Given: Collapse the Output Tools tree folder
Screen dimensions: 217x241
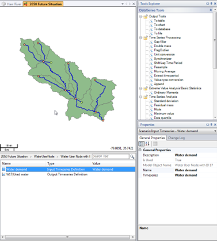Looking at the screenshot, I should pos(140,17).
